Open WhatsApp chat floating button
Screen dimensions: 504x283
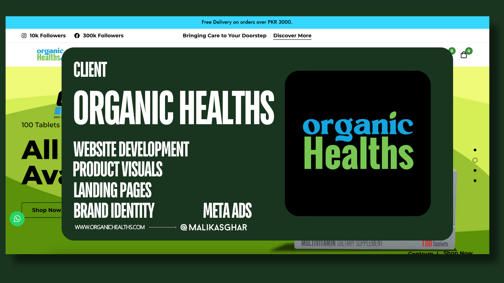[17, 219]
